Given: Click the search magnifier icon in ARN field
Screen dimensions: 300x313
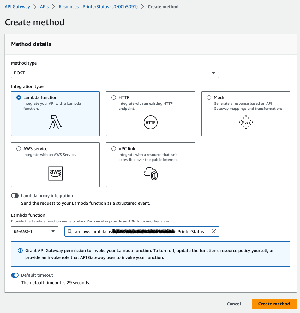Looking at the screenshot, I should (x=70, y=232).
